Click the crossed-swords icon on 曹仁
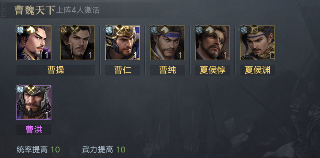 pos(120,30)
